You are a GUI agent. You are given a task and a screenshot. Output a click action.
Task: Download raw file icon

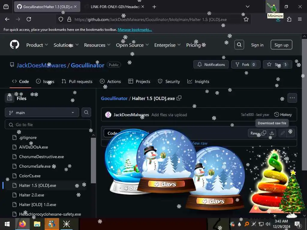coord(272,133)
